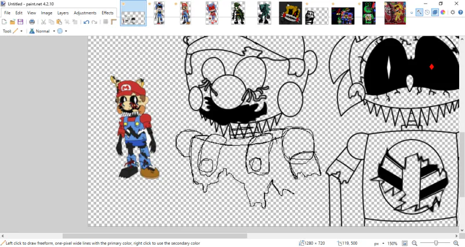Screen dimensions: 465x247
Task: Click the horizontal scrollbar thumb
Action: (x=155, y=236)
